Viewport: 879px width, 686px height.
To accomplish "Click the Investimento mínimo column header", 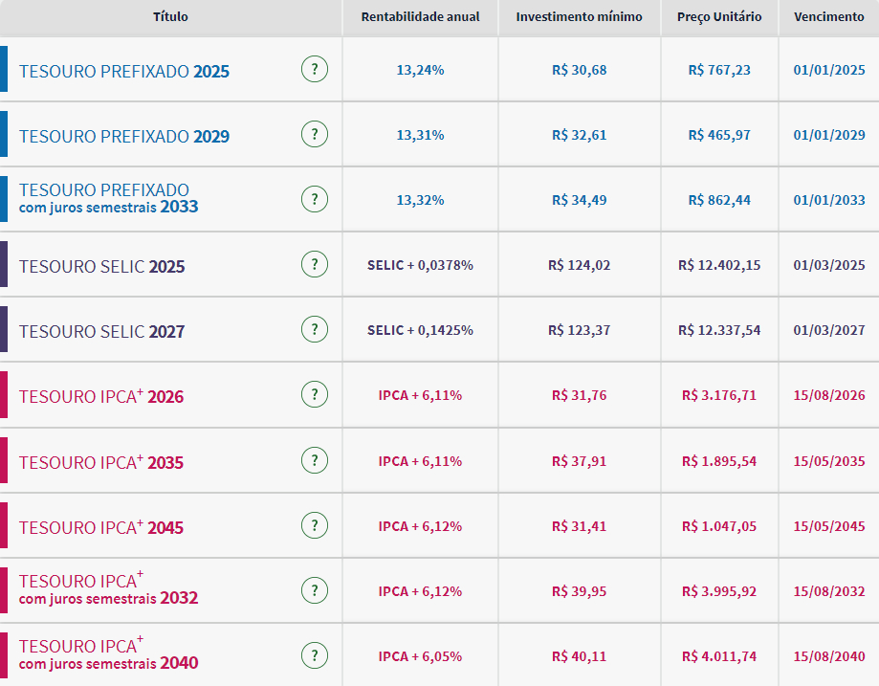I will 579,17.
